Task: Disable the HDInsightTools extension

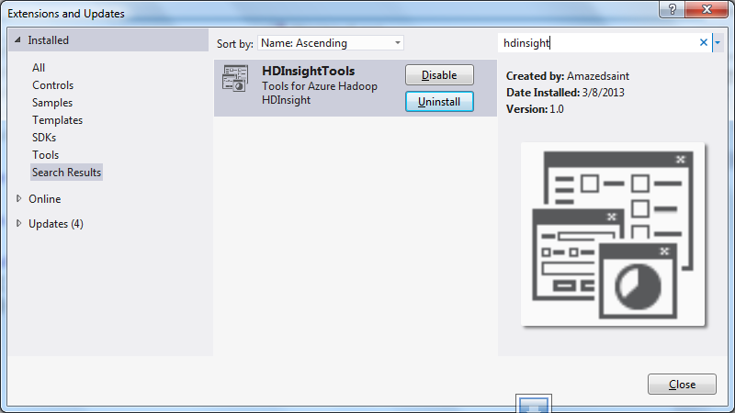Action: click(x=439, y=75)
